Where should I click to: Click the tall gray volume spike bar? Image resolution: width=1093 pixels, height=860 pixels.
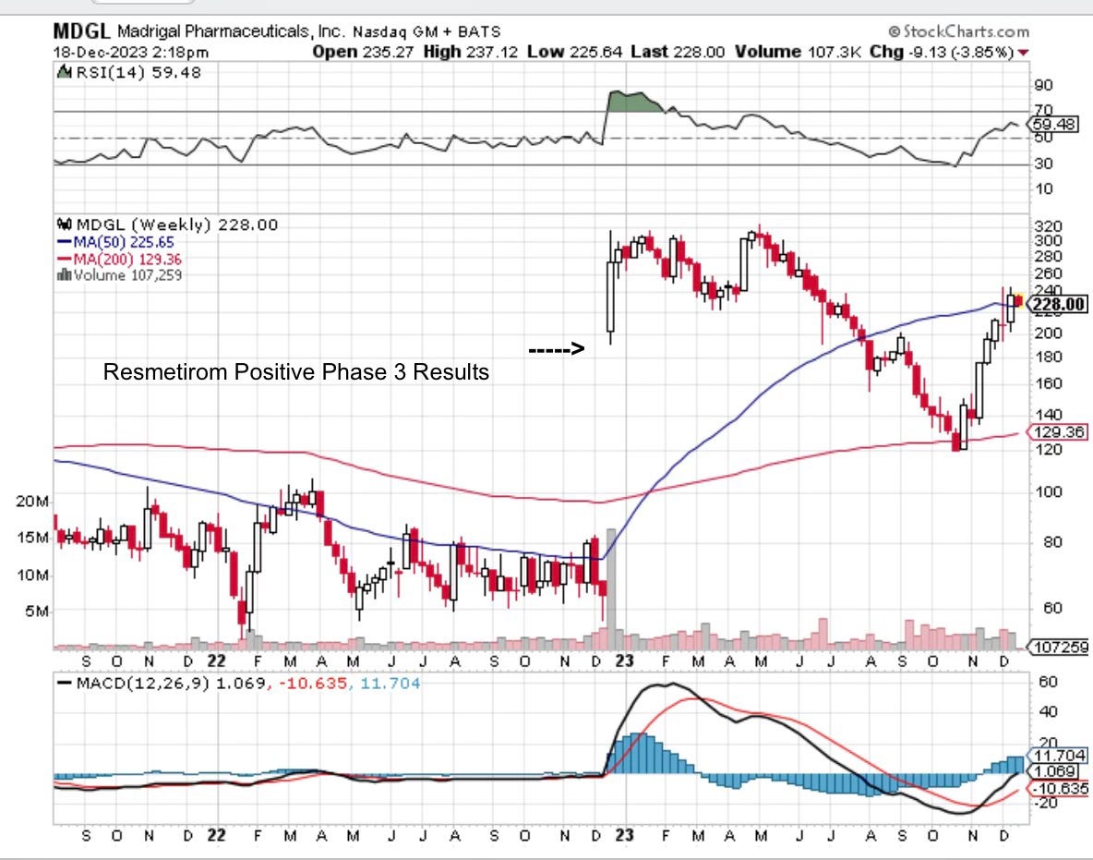pyautogui.click(x=611, y=589)
